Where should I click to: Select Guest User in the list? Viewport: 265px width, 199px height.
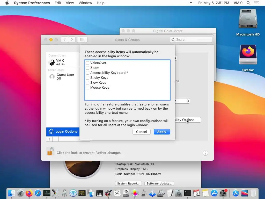pos(63,76)
